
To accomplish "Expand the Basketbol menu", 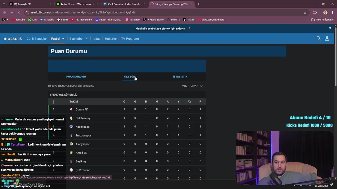I will pos(78,39).
